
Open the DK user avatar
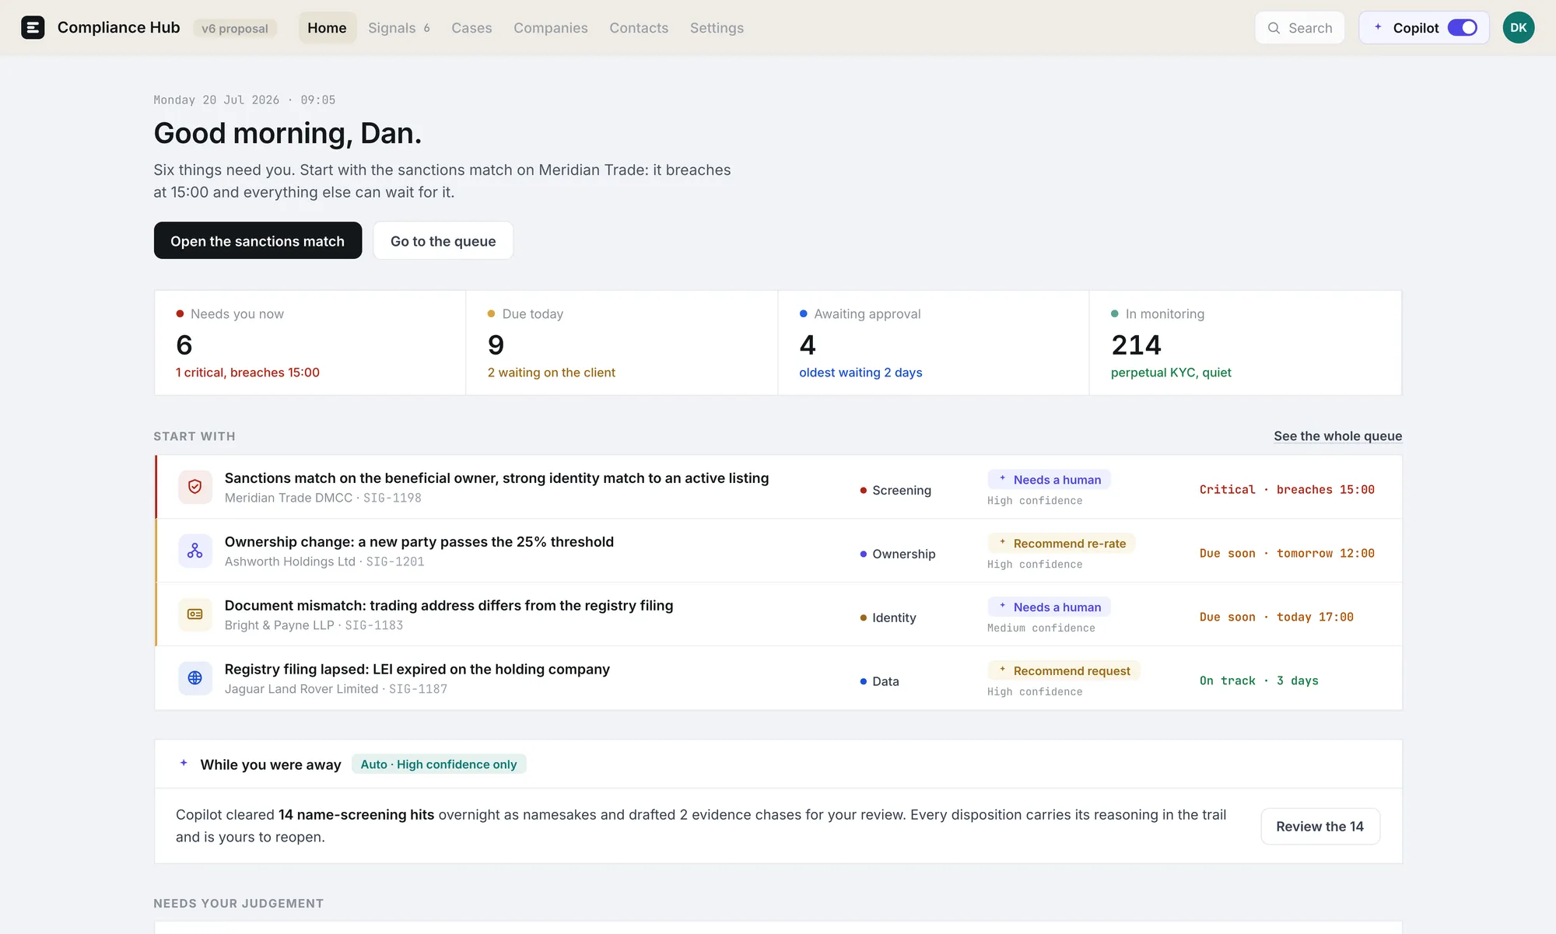[1518, 28]
